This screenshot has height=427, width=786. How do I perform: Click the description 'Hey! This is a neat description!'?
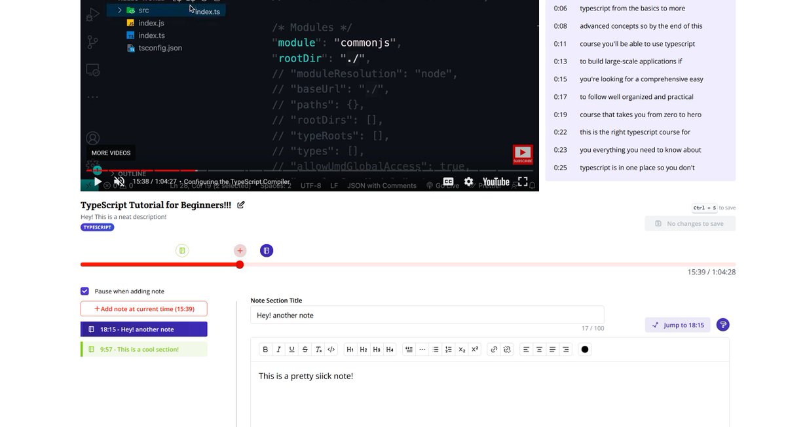click(x=123, y=217)
